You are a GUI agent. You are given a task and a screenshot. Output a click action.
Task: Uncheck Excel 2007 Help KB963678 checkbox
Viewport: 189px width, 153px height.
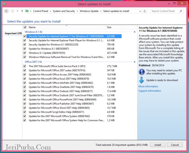[25, 79]
